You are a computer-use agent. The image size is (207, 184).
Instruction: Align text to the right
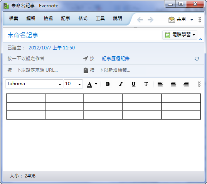click(x=186, y=84)
